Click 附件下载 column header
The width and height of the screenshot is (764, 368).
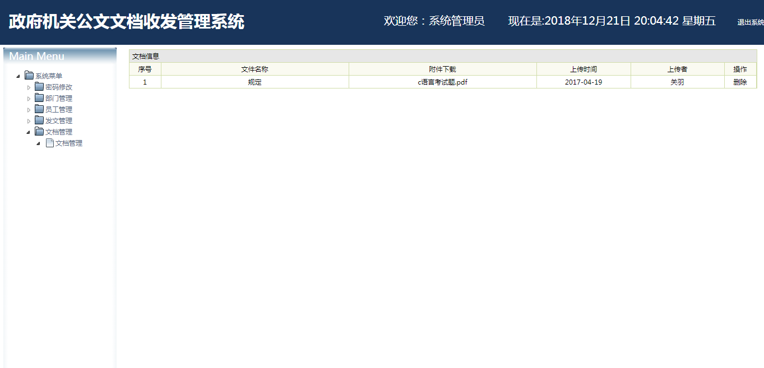[443, 69]
